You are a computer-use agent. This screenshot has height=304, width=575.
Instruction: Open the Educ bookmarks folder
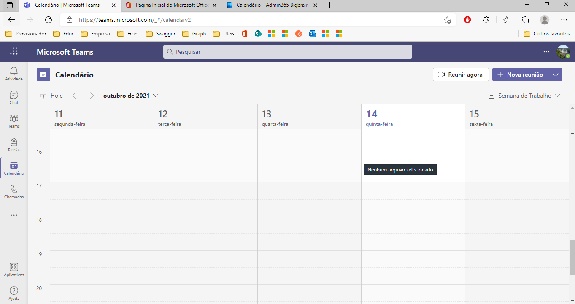64,34
